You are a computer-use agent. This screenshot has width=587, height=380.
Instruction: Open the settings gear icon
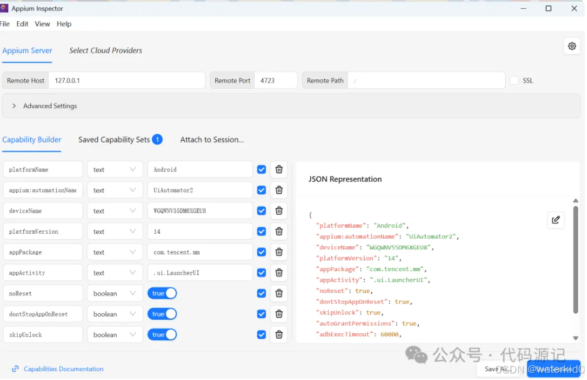[x=573, y=46]
